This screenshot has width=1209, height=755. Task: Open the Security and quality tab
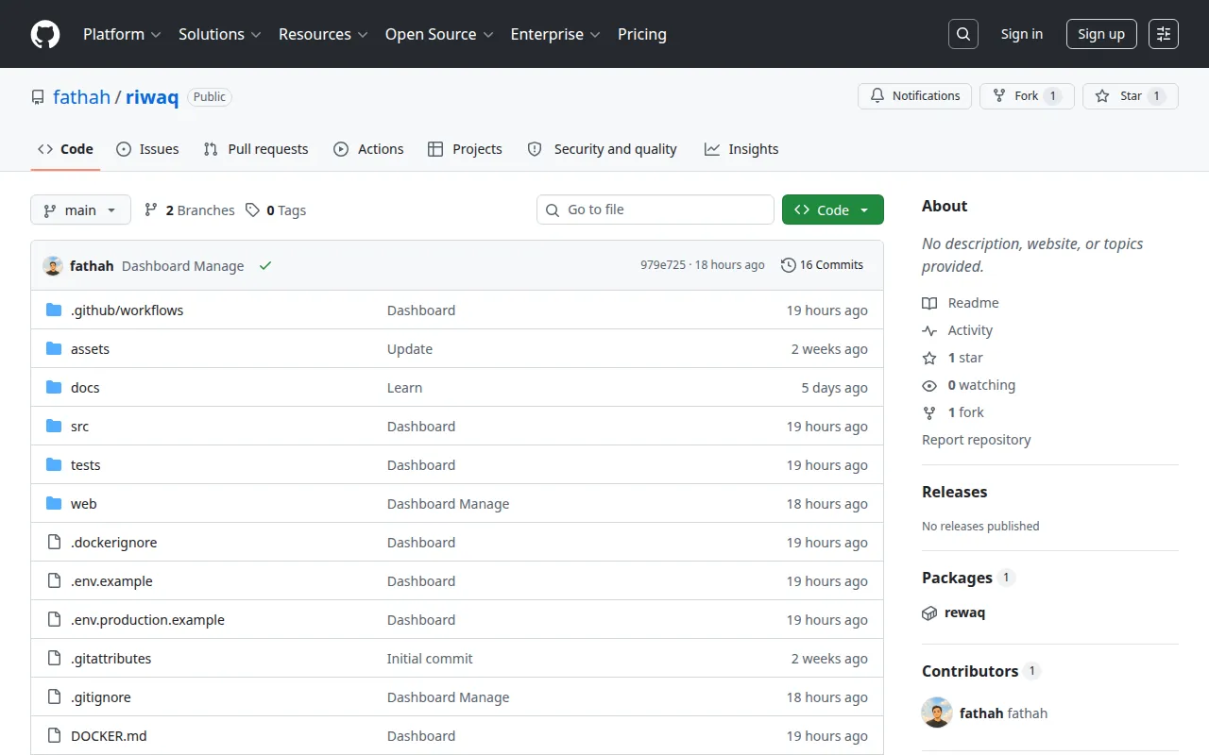602,149
